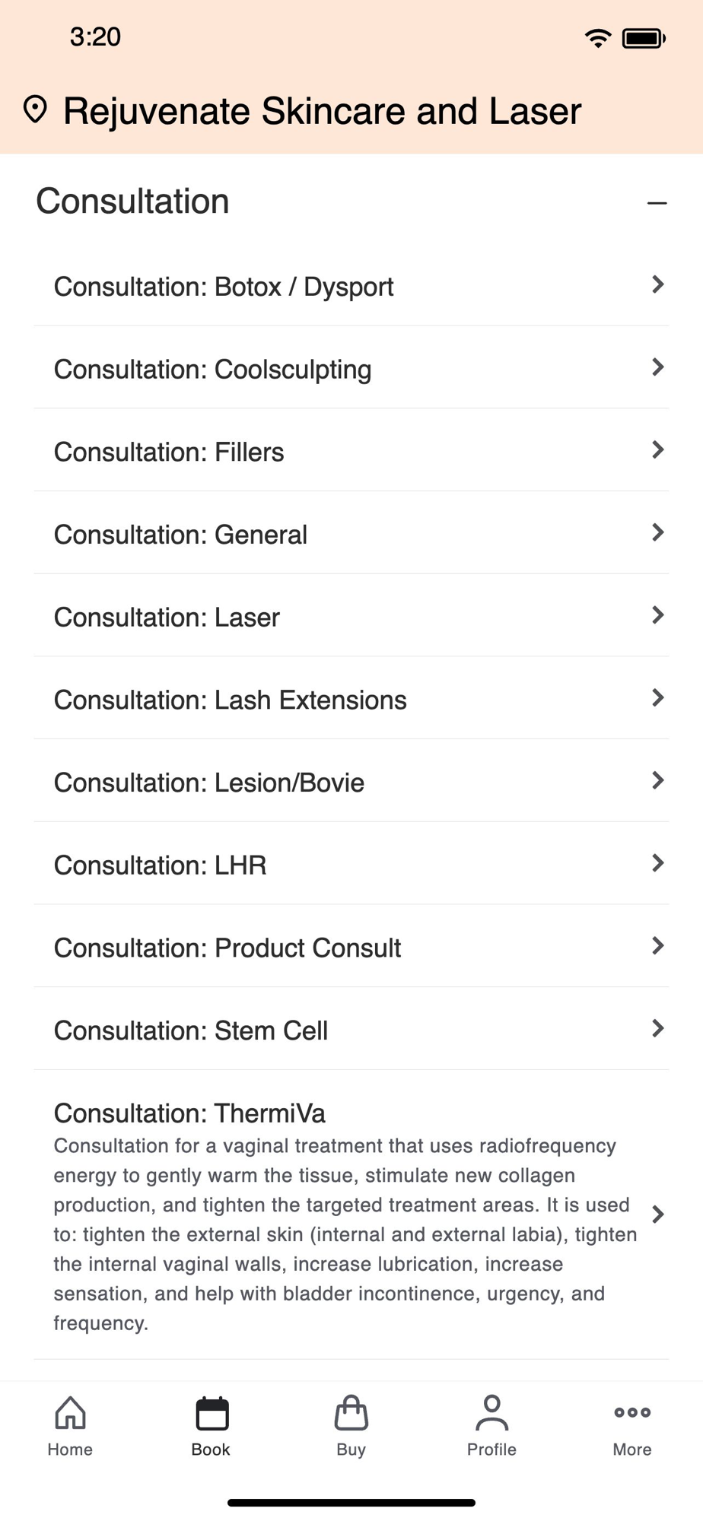
Task: Expand Consultation: Coolsculpting arrow
Action: 658,367
